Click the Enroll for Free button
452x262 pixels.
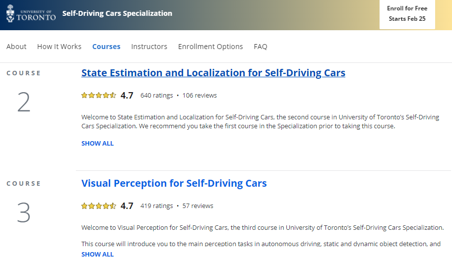[407, 14]
